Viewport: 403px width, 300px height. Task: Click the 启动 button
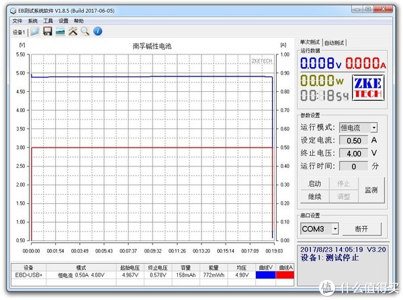[x=315, y=184]
